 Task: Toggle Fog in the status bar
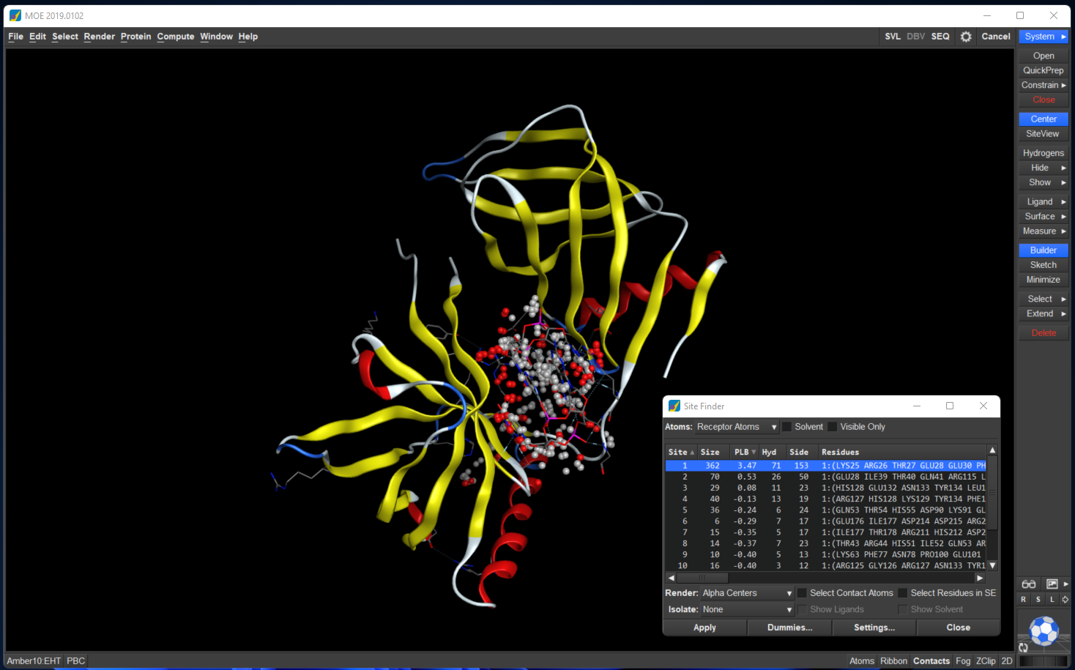tap(963, 660)
